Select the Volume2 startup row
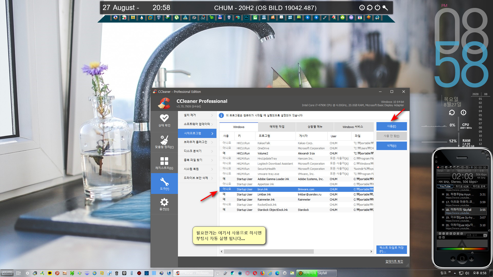 297,153
